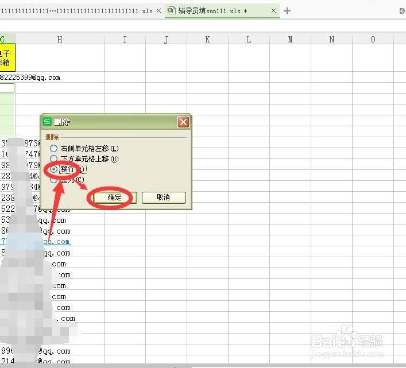Cancel the dialog with 取消 button
Screen dimensions: 406x368
tap(164, 197)
